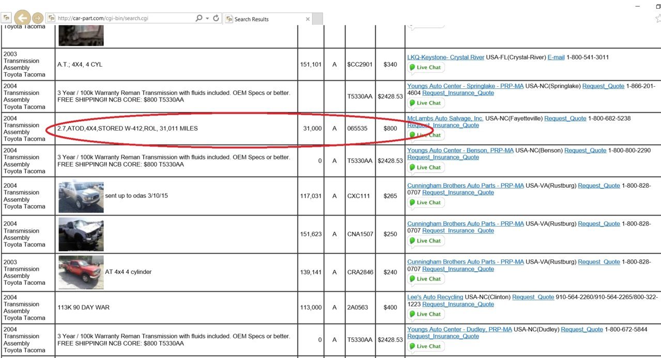
Task: Click Request_Insurance_Quote for Youngs Springlake
Action: point(458,93)
